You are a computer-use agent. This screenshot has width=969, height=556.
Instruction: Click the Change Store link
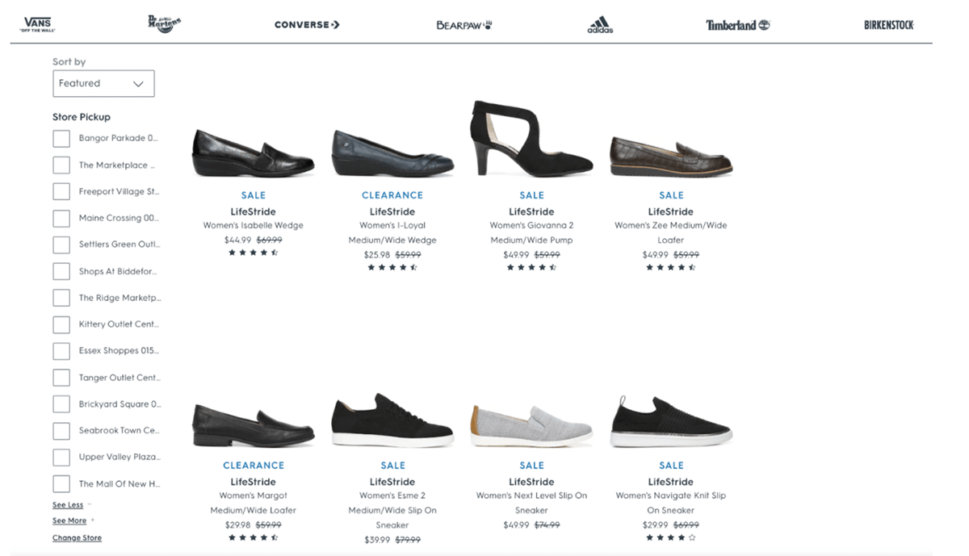(x=77, y=538)
